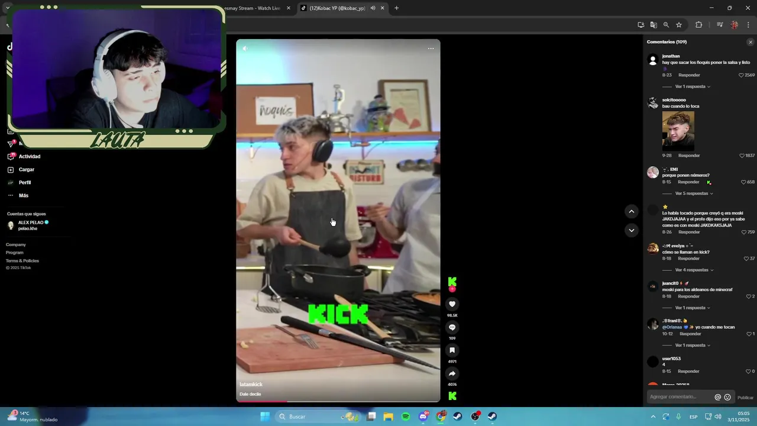Open the browser zoom magnifier icon

click(666, 25)
